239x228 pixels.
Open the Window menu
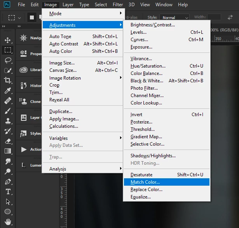point(164,5)
